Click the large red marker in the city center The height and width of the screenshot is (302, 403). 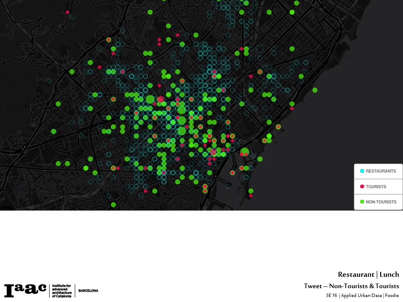160,99
